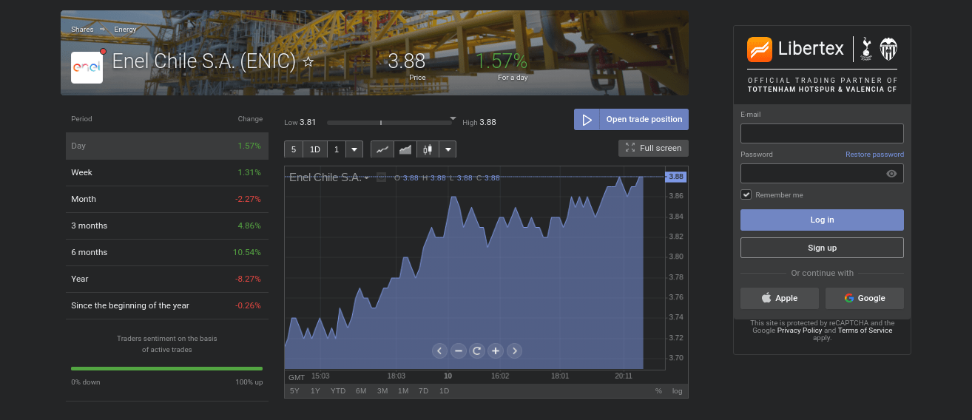Click the Valencia CF crest

pyautogui.click(x=888, y=50)
